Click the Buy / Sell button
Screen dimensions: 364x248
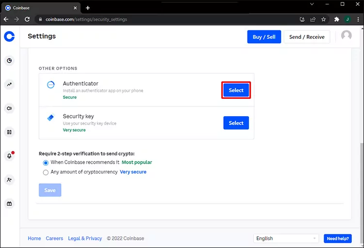coord(264,37)
